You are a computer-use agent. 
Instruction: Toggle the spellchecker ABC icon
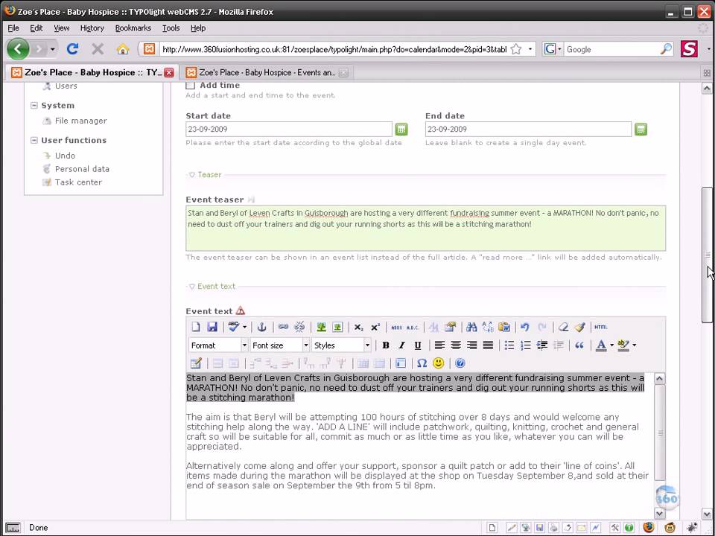coord(233,327)
